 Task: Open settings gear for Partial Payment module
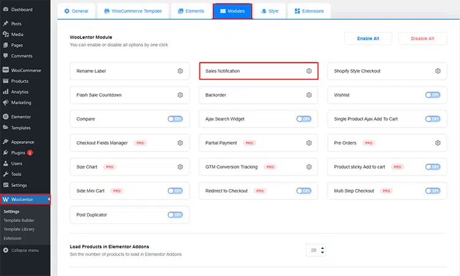(x=309, y=143)
